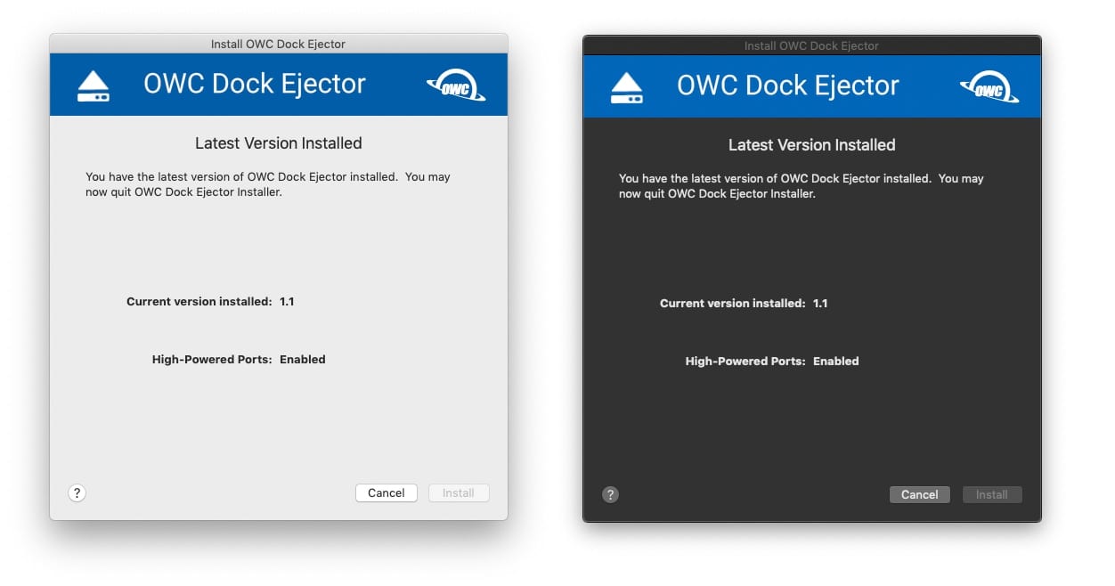Click the greyed-out Install button in light window
The height and width of the screenshot is (586, 1115).
tap(459, 492)
